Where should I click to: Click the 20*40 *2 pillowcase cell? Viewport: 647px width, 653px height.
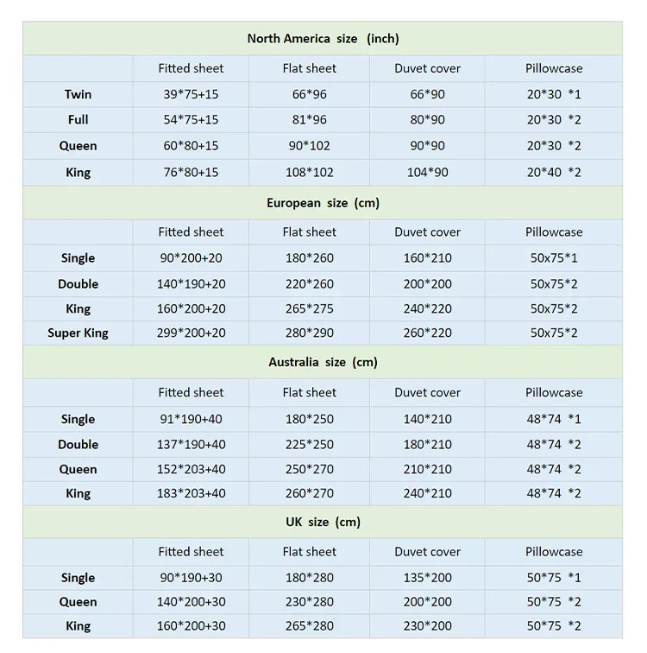point(554,172)
